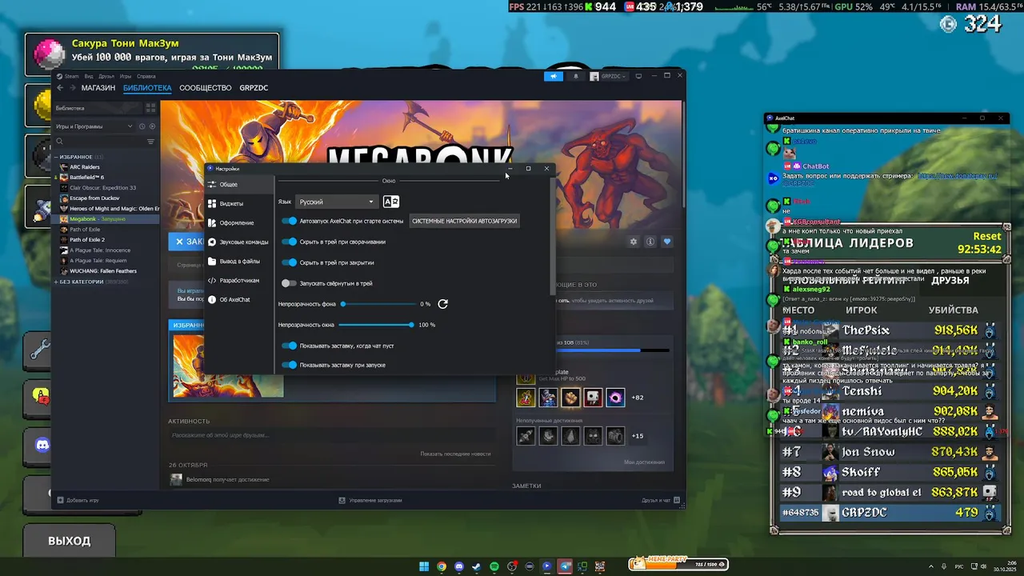The width and height of the screenshot is (1024, 576).
Task: Open the Оформление settings section
Action: 239,222
